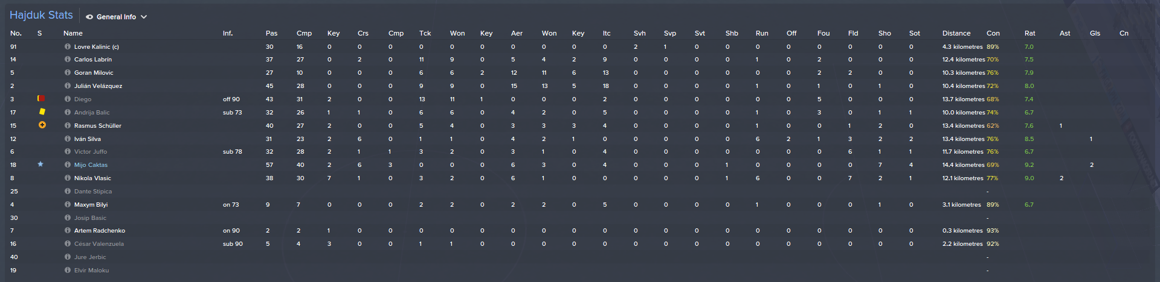The image size is (1160, 282).
Task: Sort players by the Name column header
Action: pyautogui.click(x=73, y=33)
